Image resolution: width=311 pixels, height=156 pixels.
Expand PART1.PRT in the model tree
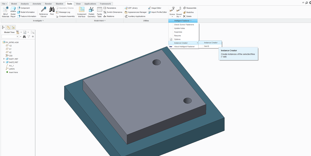(x=4, y=59)
